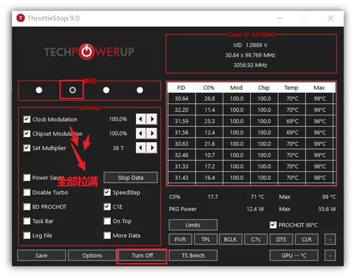Screen dimensions: 355x277
Task: Click the FID column header
Action: click(181, 87)
